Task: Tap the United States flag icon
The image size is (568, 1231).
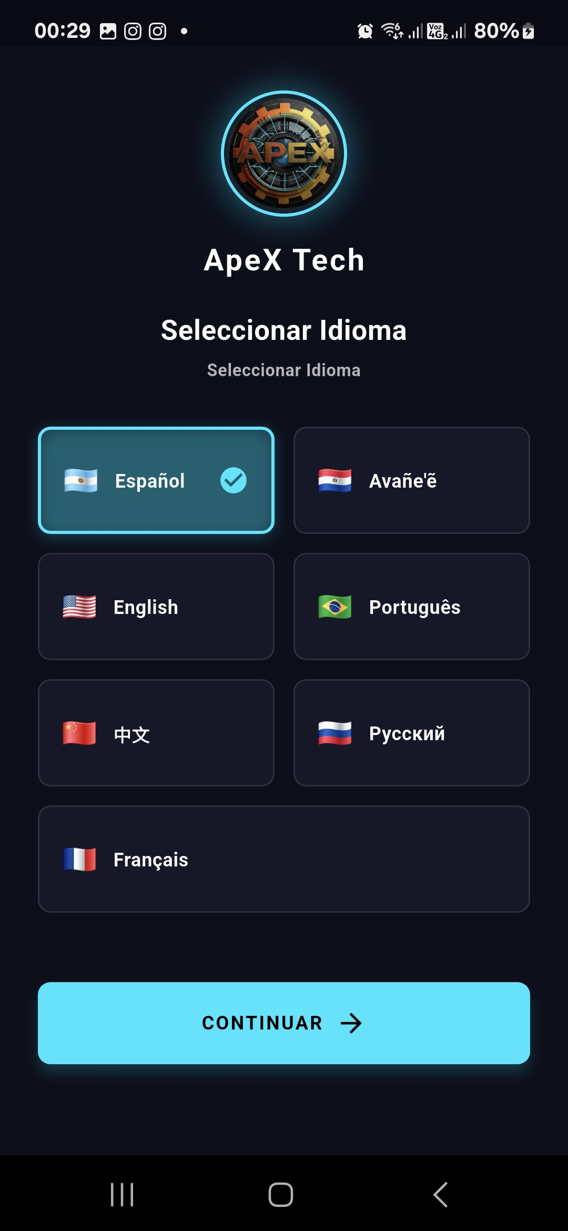Action: (x=79, y=607)
